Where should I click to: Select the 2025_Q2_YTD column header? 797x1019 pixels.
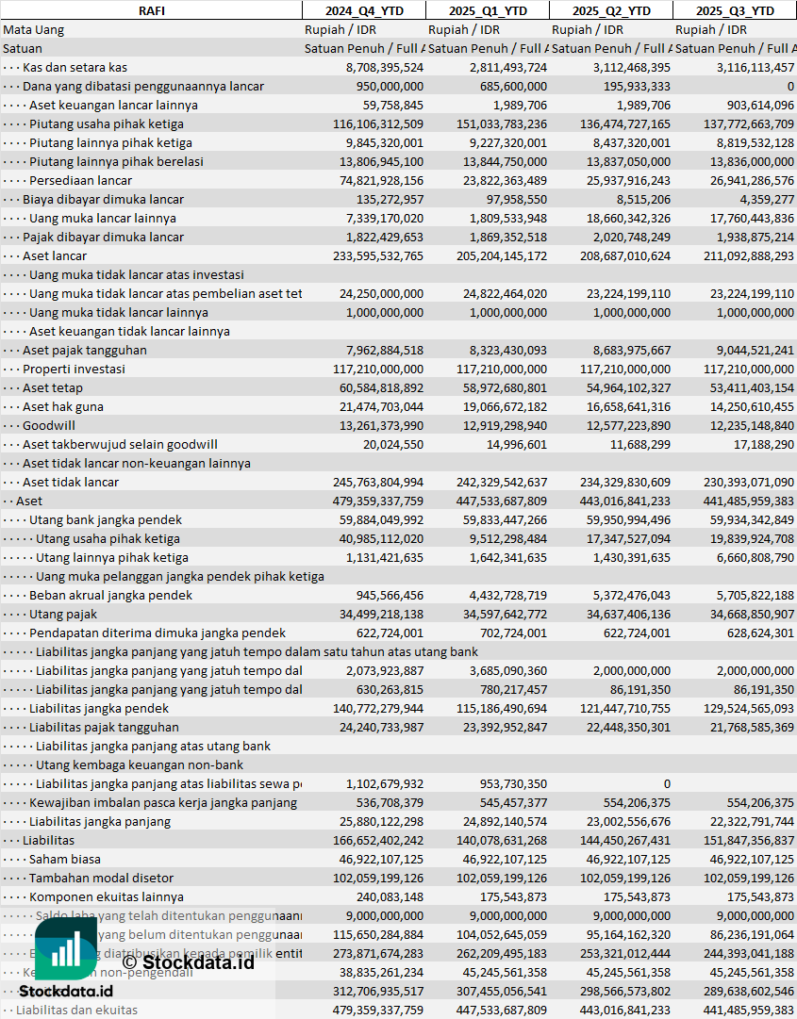[x=611, y=10]
